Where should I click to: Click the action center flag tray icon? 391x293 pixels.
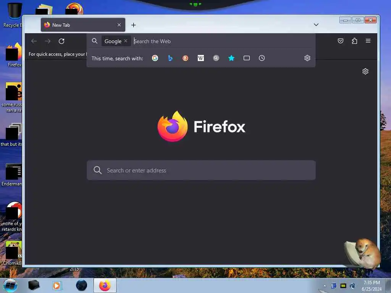coord(334,286)
